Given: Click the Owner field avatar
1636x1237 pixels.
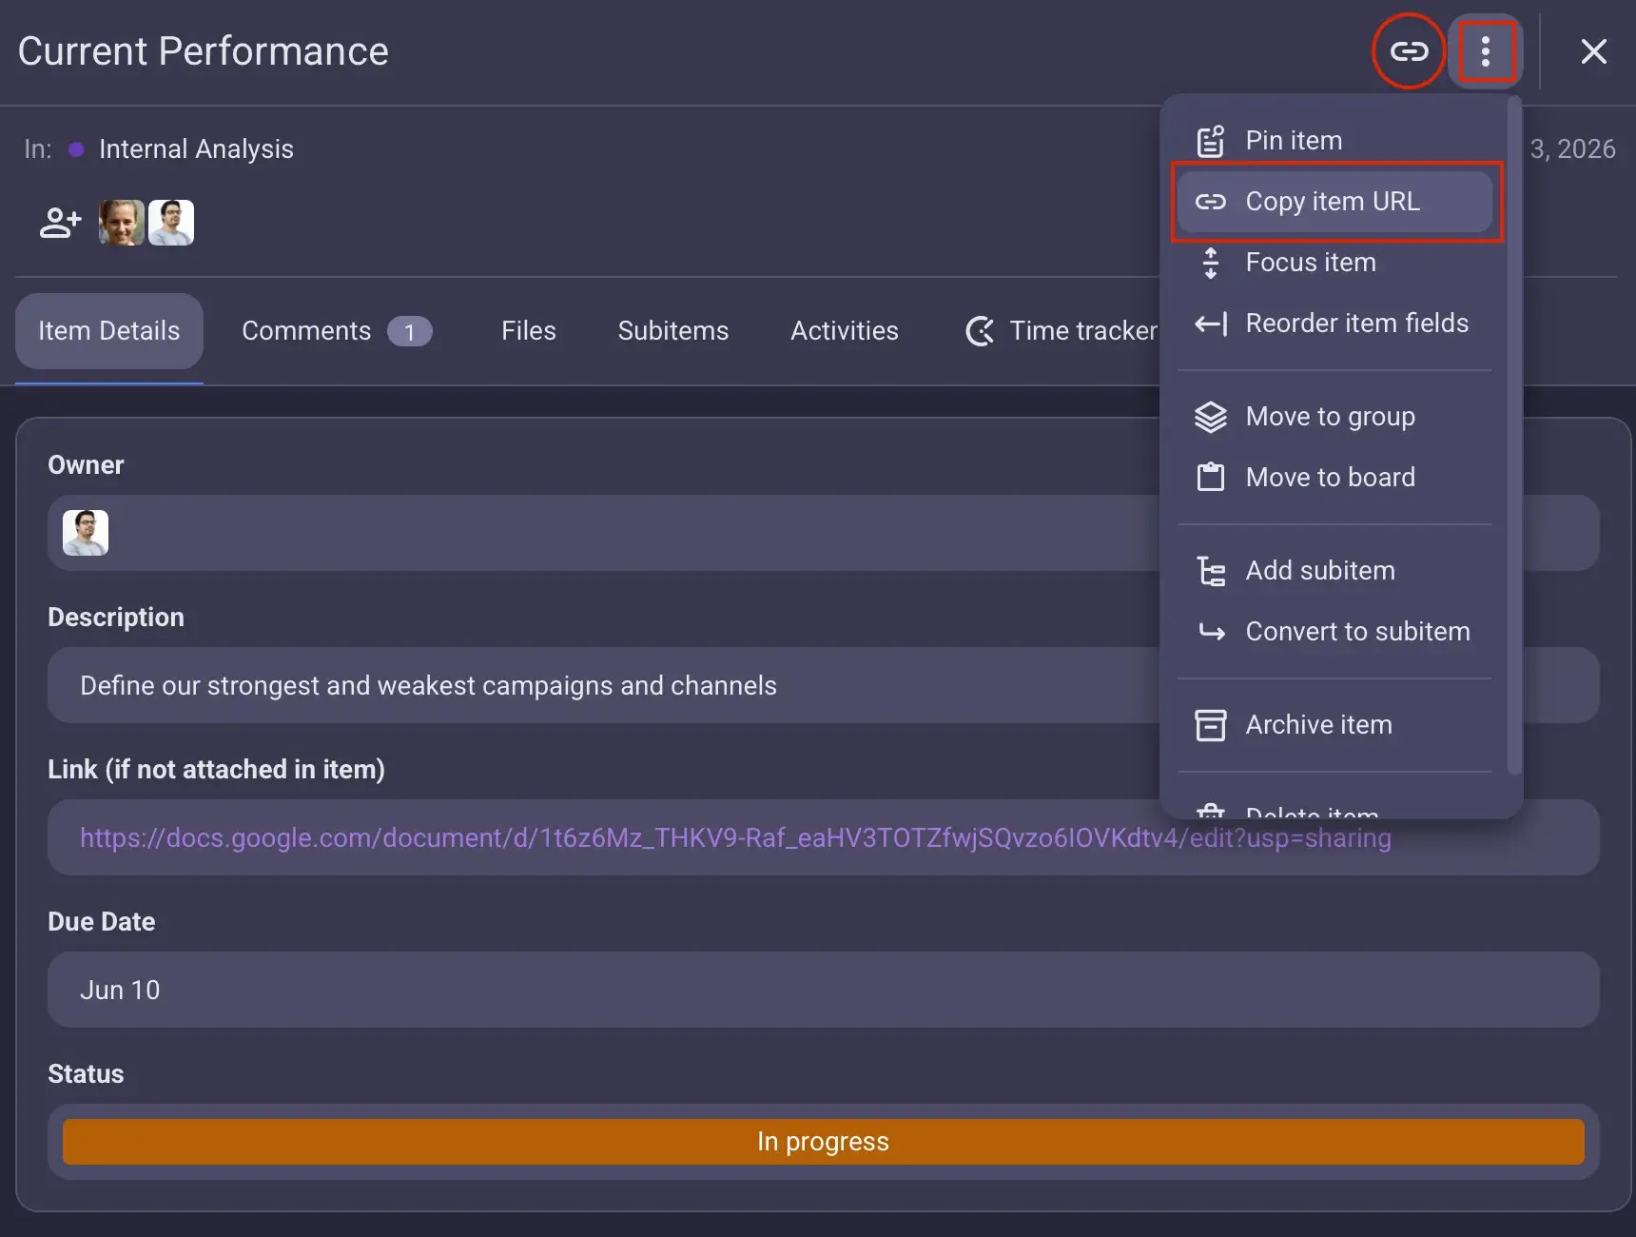Looking at the screenshot, I should (x=86, y=533).
